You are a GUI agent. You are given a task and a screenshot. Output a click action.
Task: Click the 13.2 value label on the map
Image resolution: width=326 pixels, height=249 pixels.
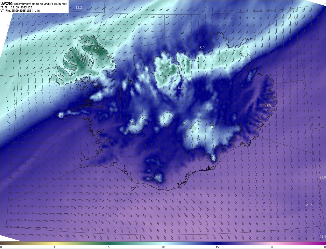pos(79,8)
